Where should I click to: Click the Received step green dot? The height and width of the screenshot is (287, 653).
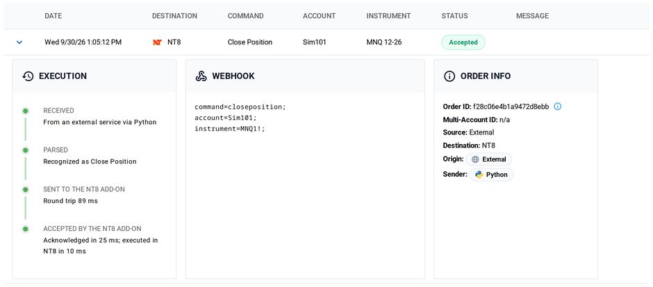point(26,111)
